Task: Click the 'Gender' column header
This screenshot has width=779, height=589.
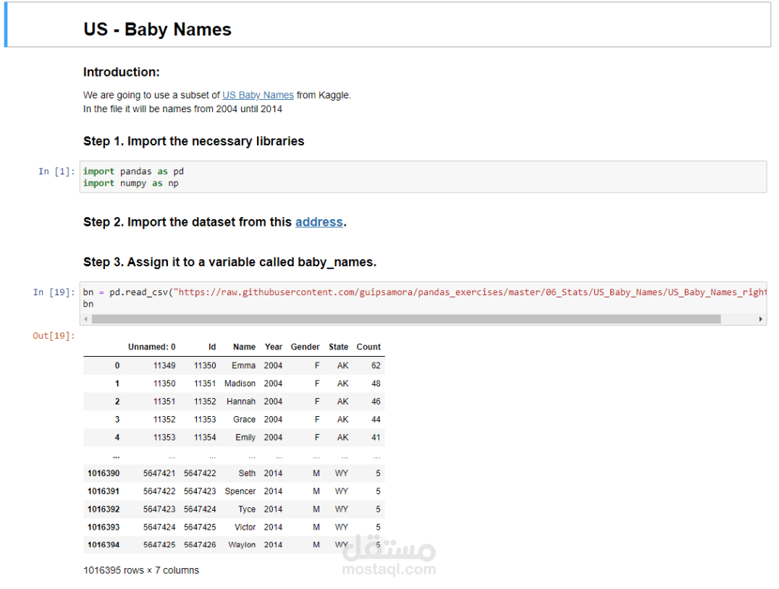Action: (x=305, y=347)
